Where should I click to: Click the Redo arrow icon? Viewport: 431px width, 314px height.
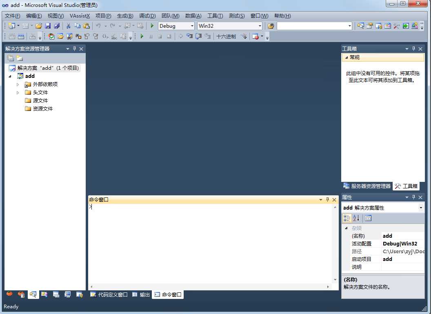coord(112,26)
